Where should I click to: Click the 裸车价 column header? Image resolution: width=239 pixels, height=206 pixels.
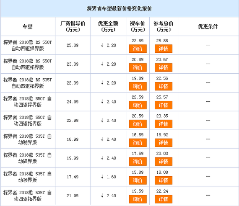138,26
